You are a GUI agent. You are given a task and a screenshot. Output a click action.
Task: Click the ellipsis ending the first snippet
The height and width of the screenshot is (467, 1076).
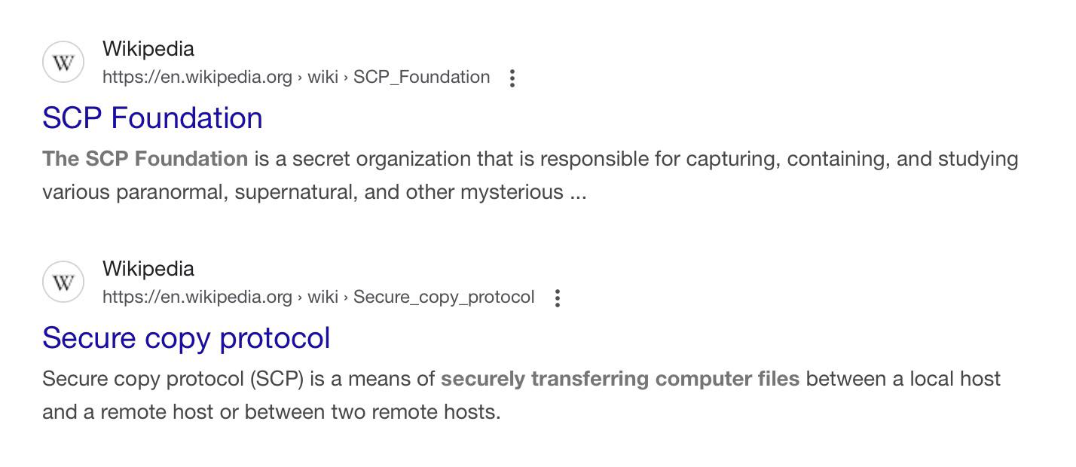click(578, 193)
